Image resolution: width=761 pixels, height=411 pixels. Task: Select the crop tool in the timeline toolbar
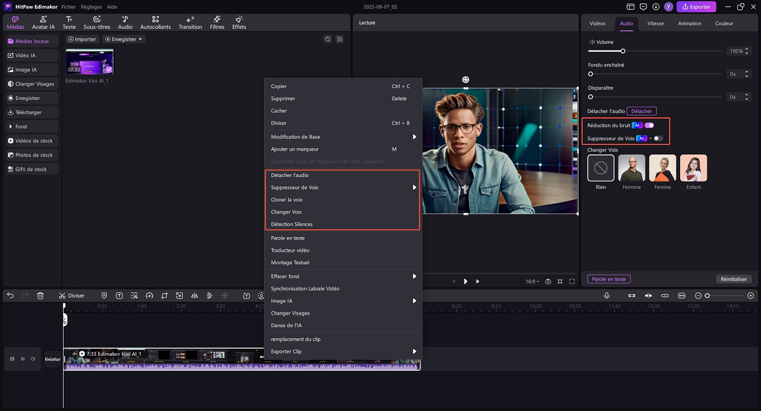pos(165,296)
